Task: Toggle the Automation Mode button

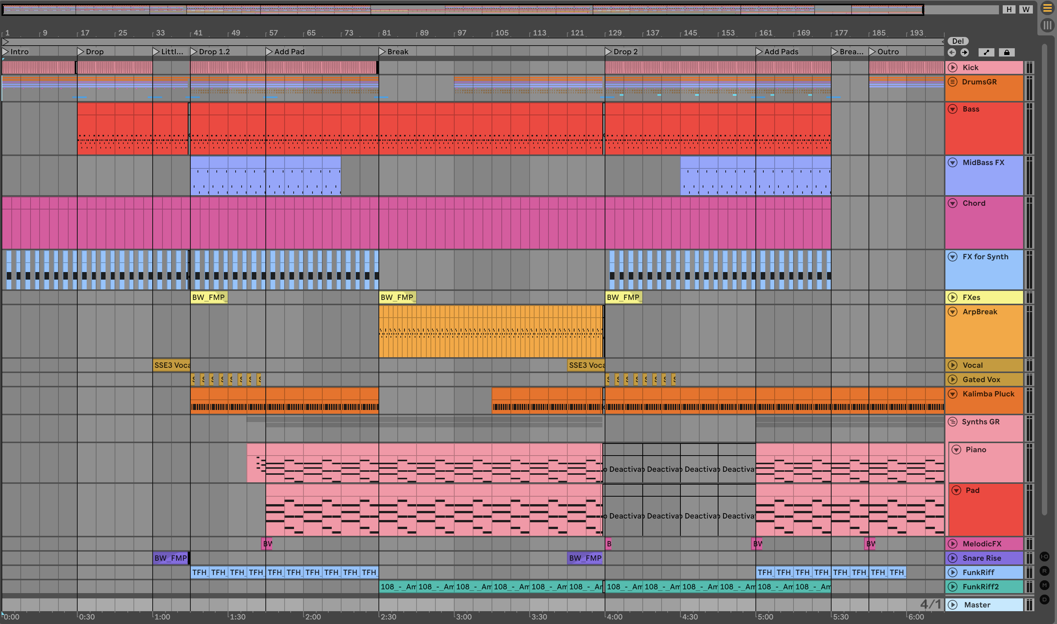Action: pyautogui.click(x=987, y=52)
